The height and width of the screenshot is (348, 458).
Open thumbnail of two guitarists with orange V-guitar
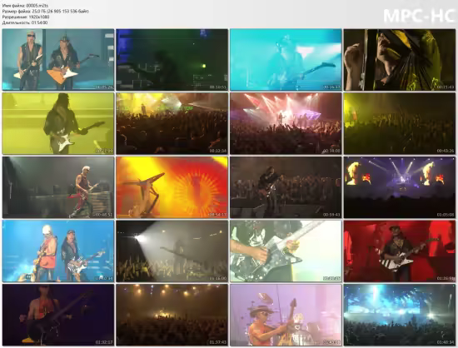[x=58, y=60]
